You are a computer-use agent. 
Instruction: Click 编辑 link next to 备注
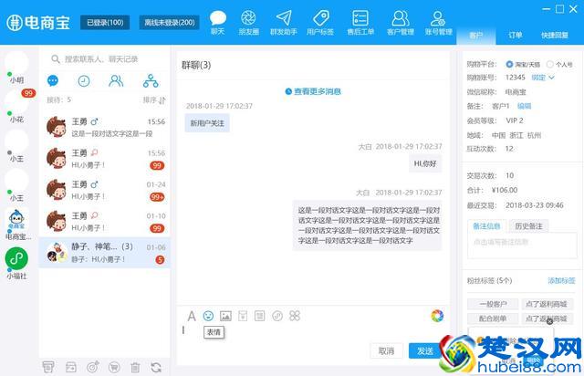(x=524, y=106)
